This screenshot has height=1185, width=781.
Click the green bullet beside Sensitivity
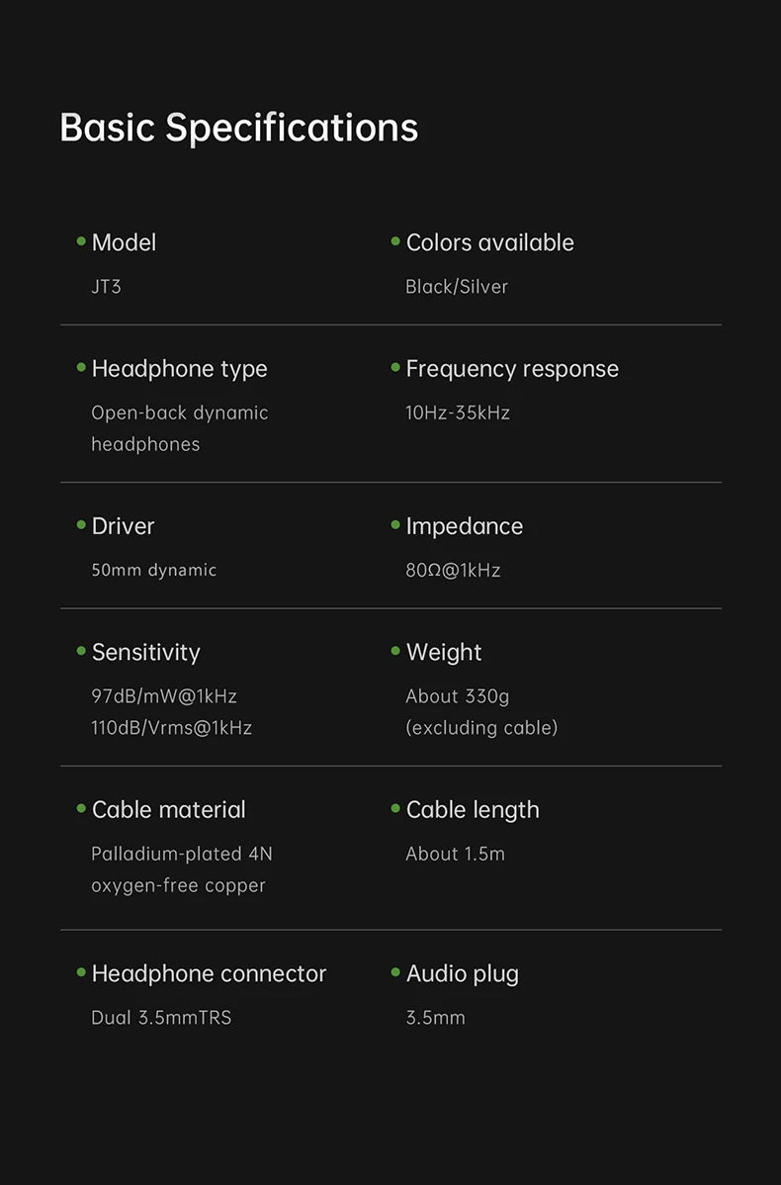tap(81, 651)
